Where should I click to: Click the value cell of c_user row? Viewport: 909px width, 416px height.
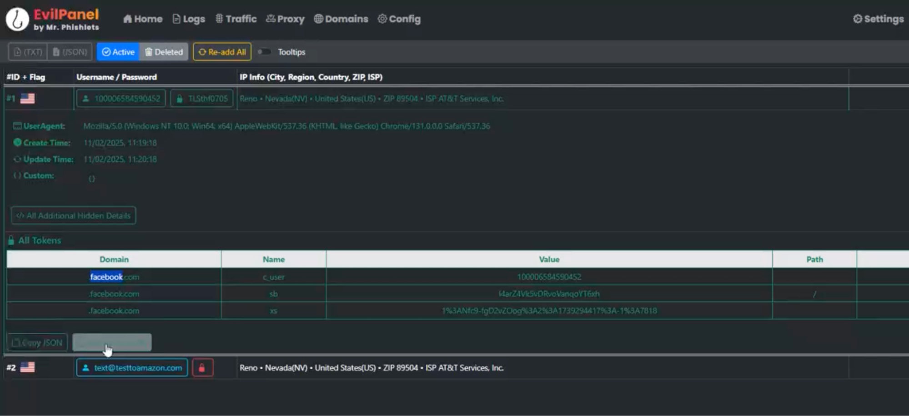click(549, 277)
